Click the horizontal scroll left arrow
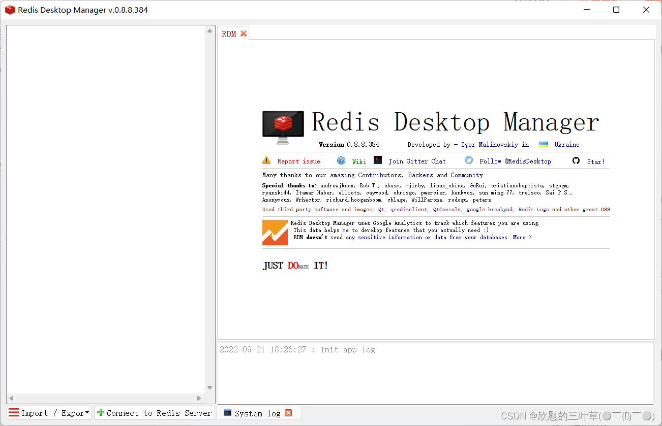662x426 pixels. (x=11, y=398)
